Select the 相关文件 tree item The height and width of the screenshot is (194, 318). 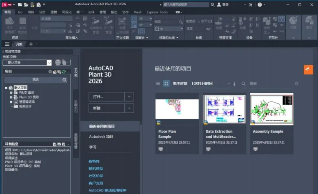coord(25,106)
